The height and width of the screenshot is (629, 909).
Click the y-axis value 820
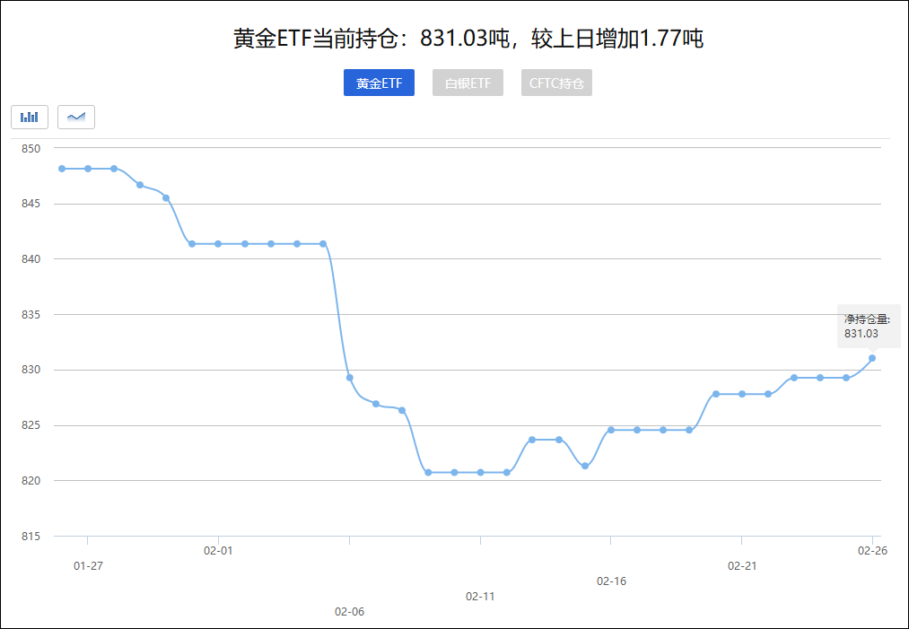[31, 481]
